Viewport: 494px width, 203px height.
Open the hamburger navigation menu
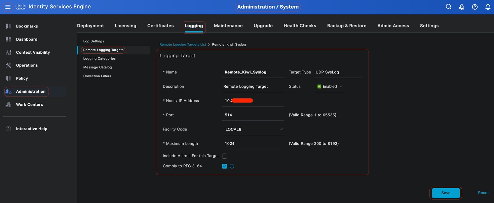8,7
